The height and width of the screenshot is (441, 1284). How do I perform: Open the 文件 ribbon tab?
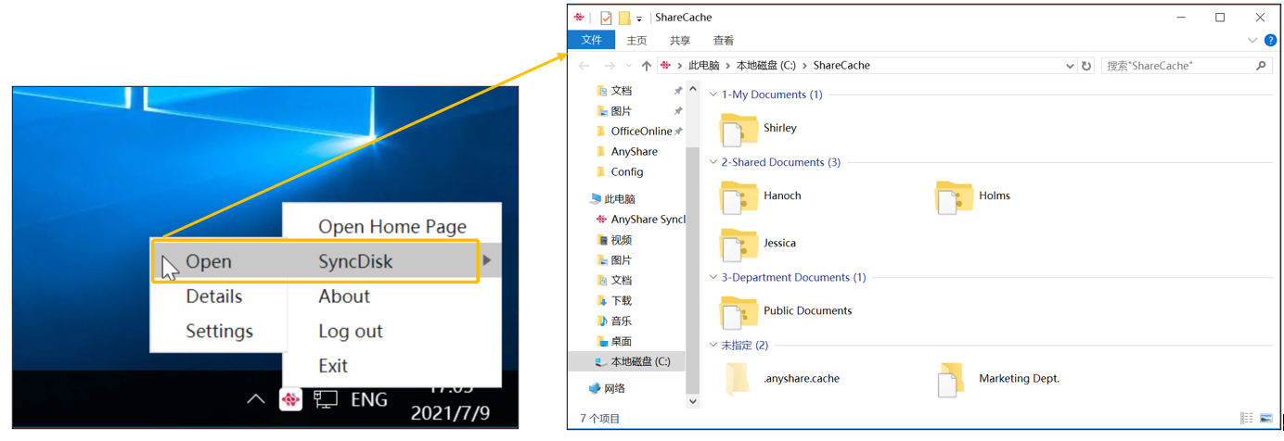591,40
